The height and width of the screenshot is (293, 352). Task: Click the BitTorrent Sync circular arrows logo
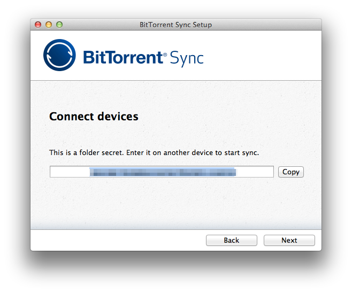click(x=59, y=55)
